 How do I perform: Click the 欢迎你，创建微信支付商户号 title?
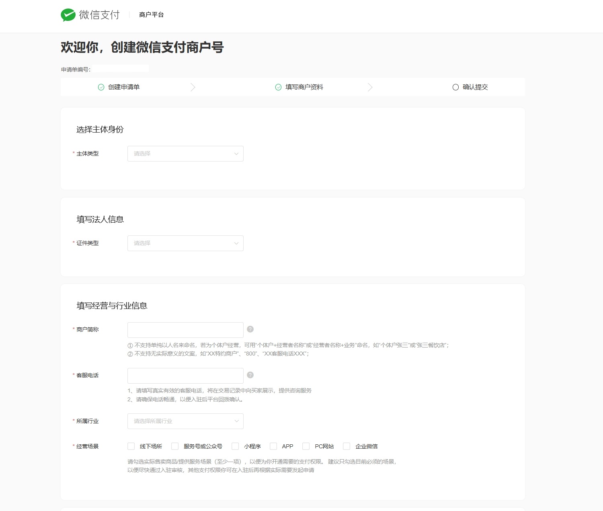coord(142,47)
